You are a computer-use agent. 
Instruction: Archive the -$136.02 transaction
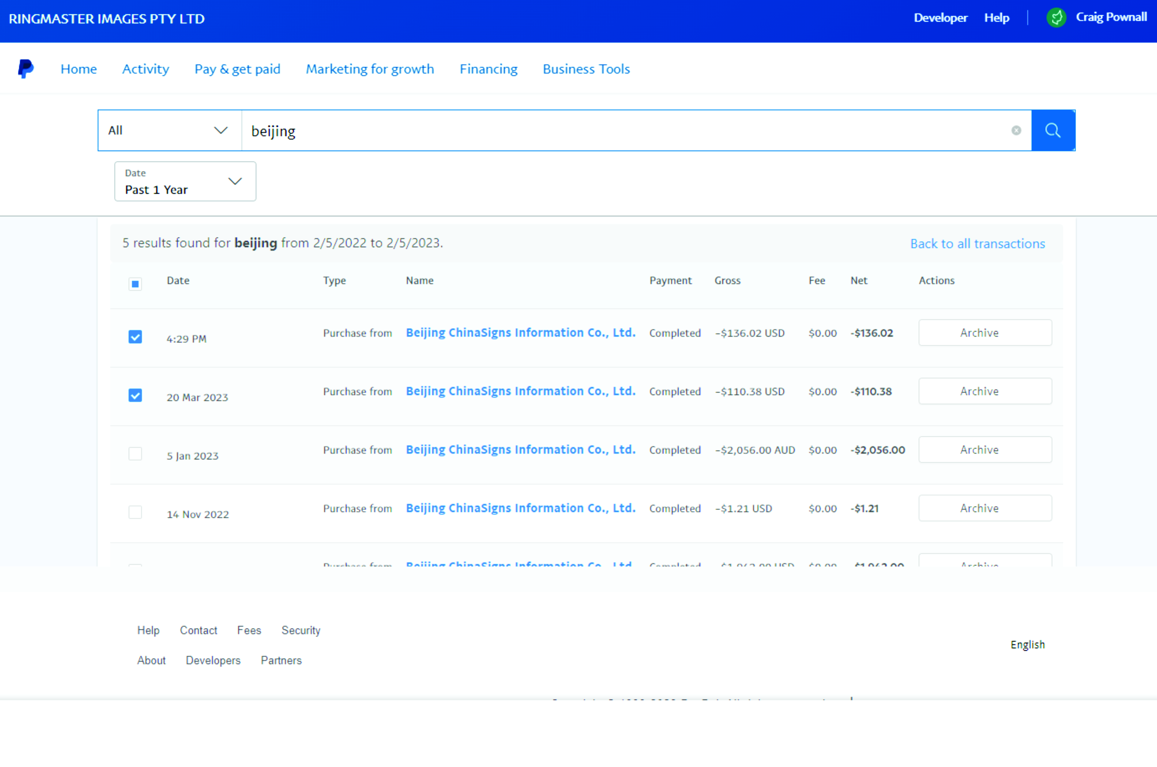pos(985,333)
